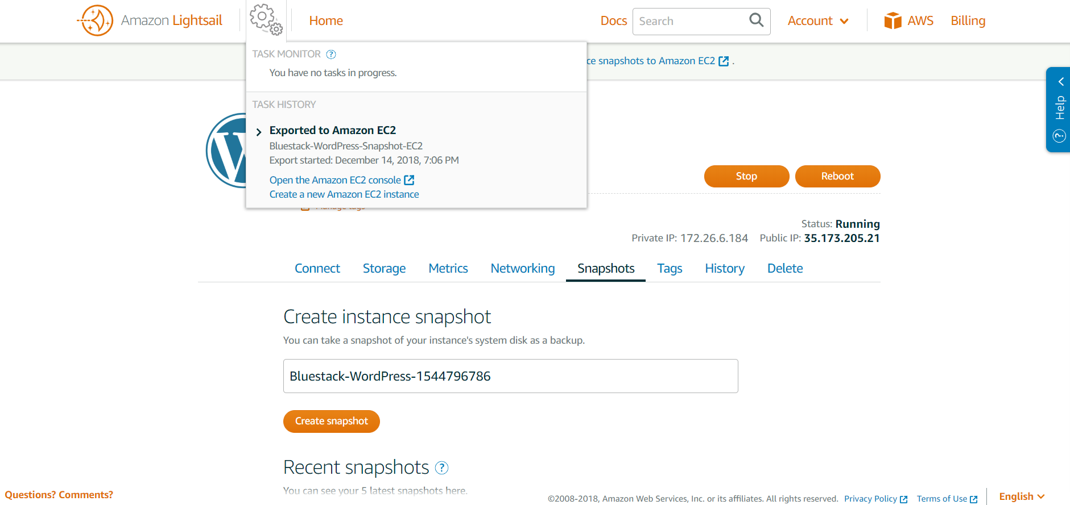This screenshot has width=1070, height=505.
Task: Click the Help panel smiley icon
Action: tap(1059, 136)
